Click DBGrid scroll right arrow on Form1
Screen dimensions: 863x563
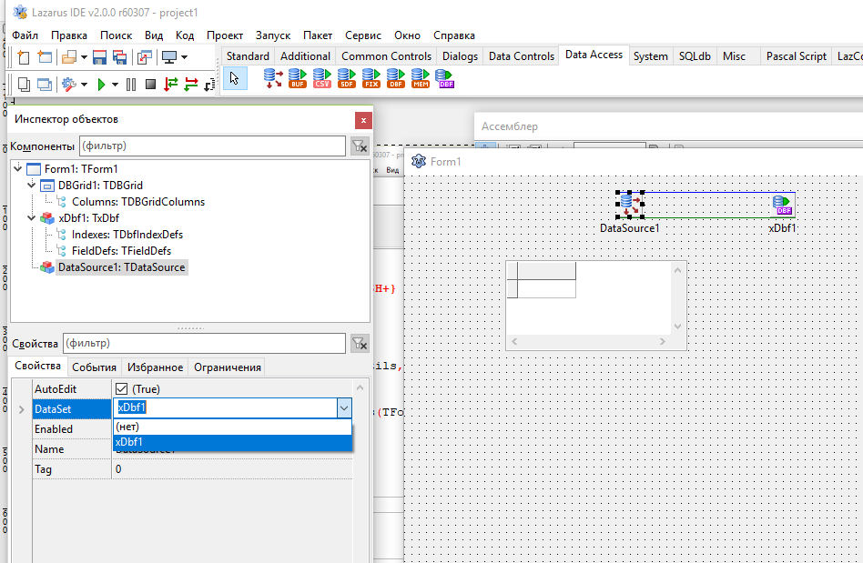663,342
